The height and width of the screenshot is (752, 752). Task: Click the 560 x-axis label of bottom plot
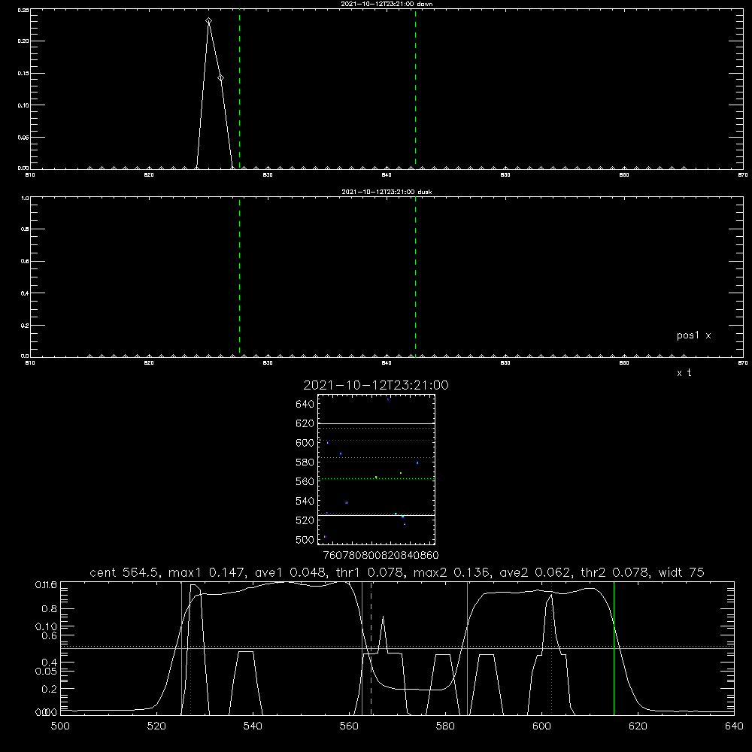pyautogui.click(x=349, y=726)
